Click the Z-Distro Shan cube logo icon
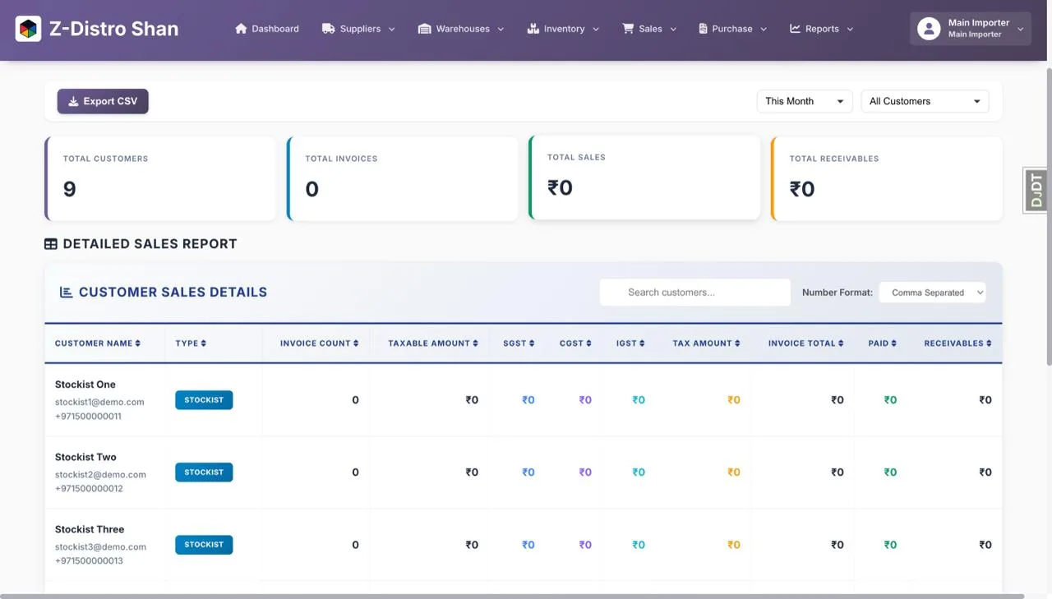 tap(28, 29)
